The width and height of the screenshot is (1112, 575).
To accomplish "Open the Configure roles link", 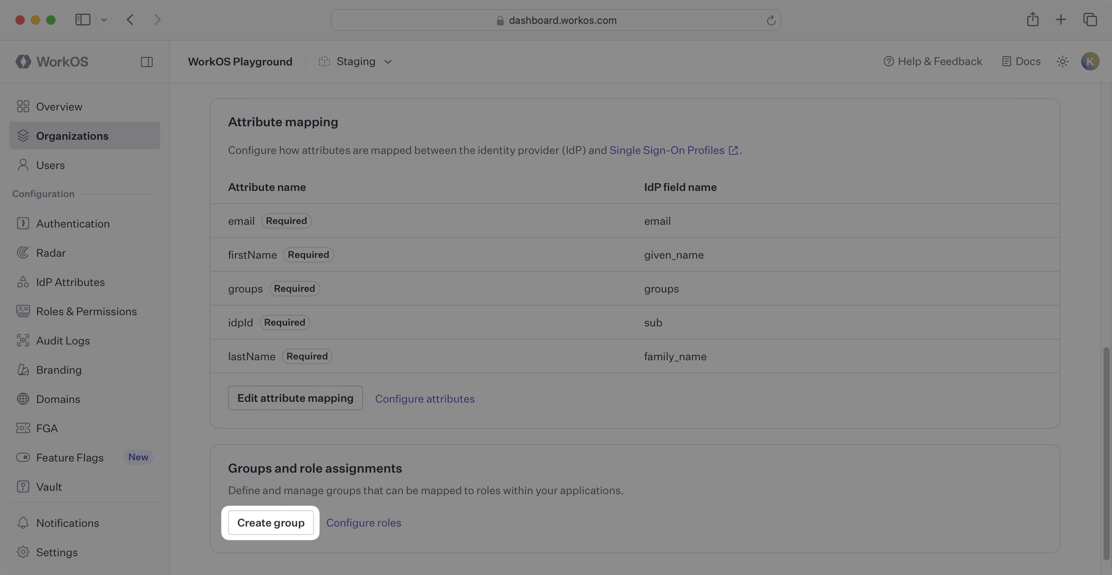I will [363, 522].
